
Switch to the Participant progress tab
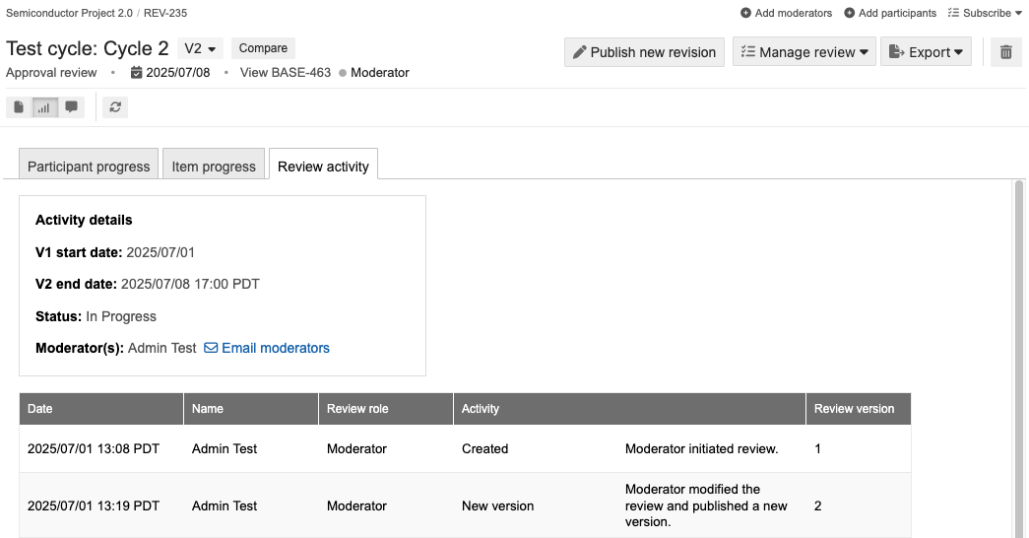[89, 167]
